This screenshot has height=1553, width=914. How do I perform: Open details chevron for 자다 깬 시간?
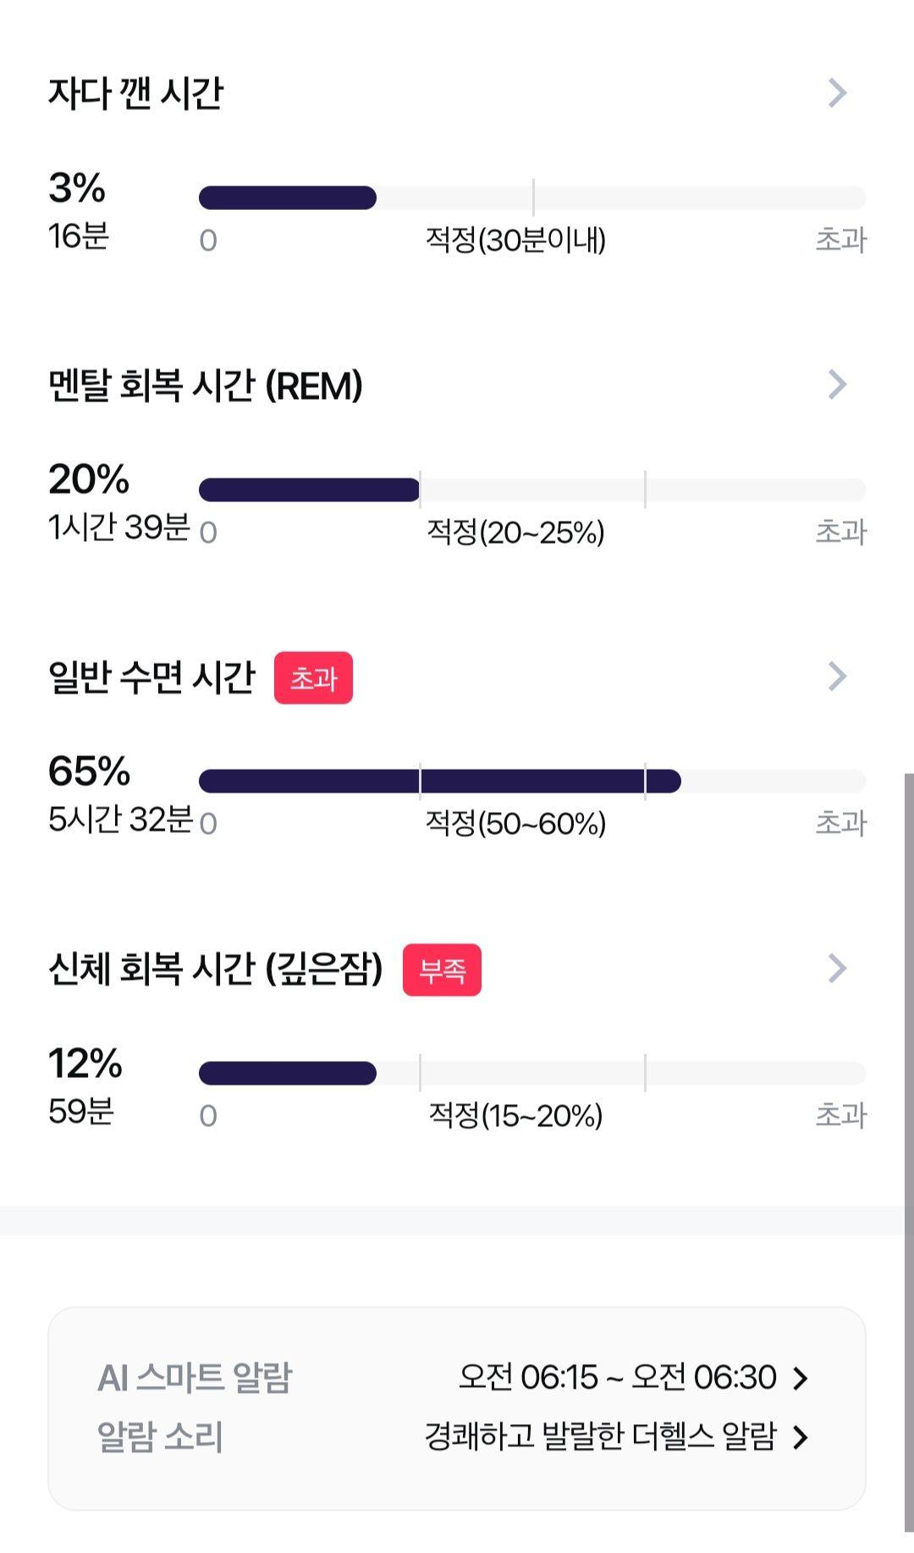(x=837, y=92)
